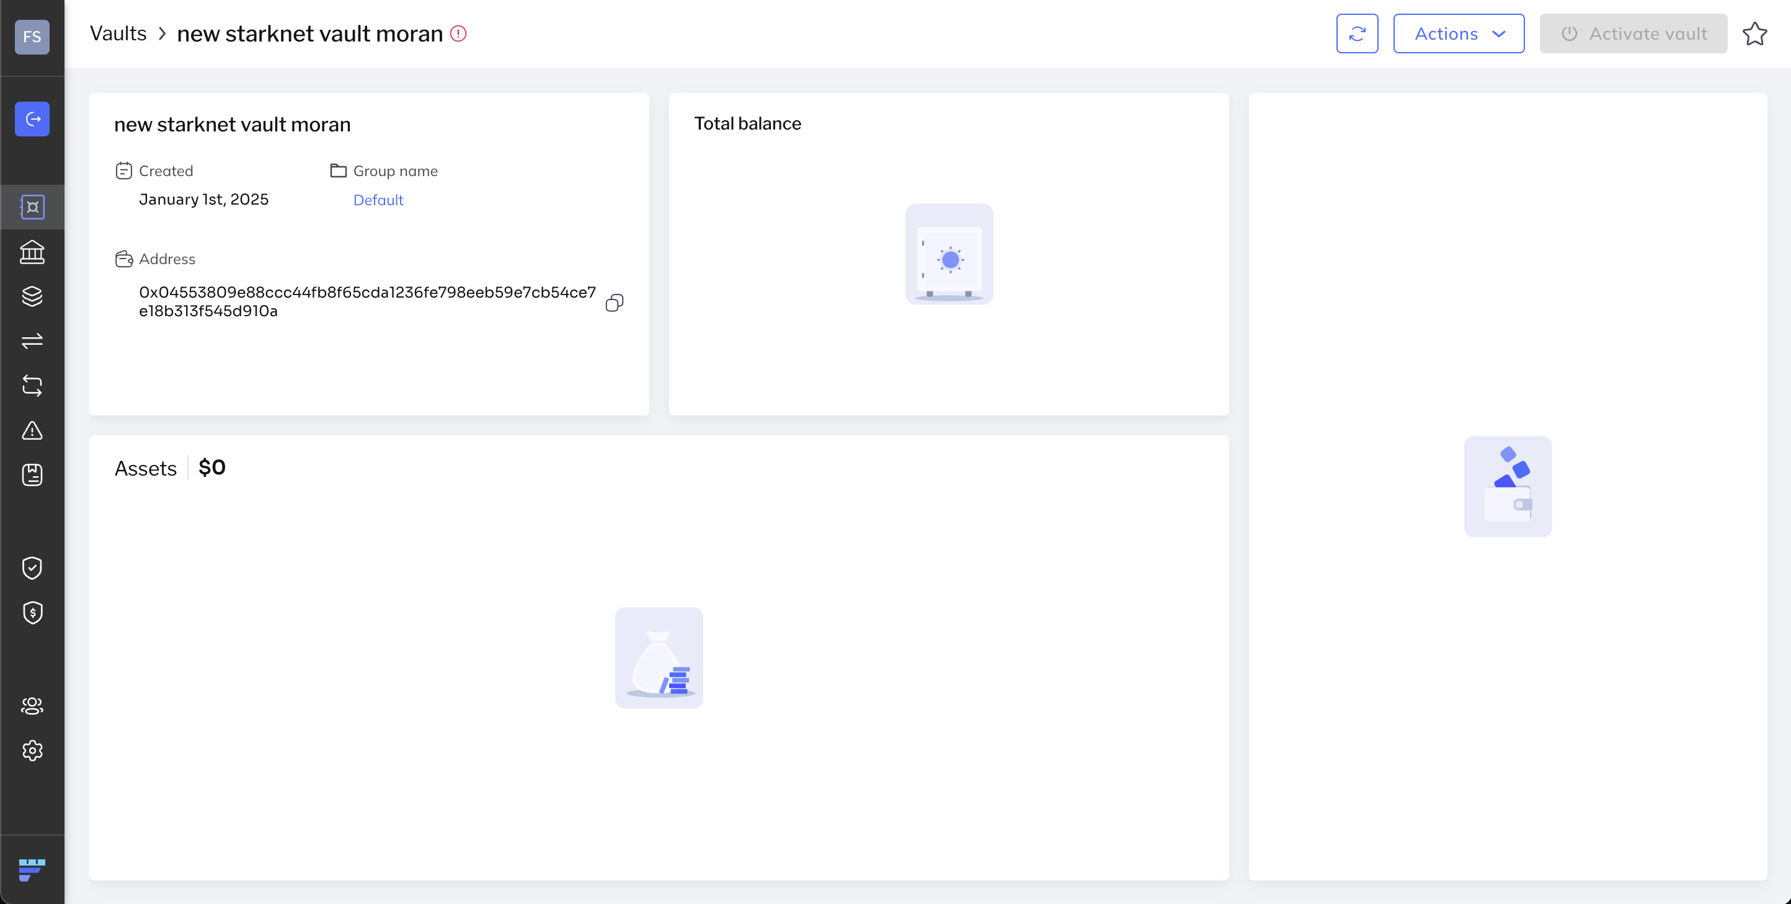Open the transfers arrows sidebar icon

click(32, 341)
